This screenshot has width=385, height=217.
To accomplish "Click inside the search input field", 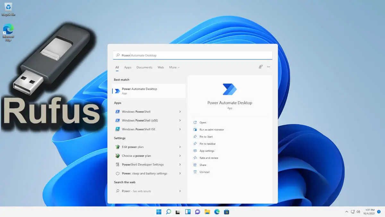I will (193, 55).
